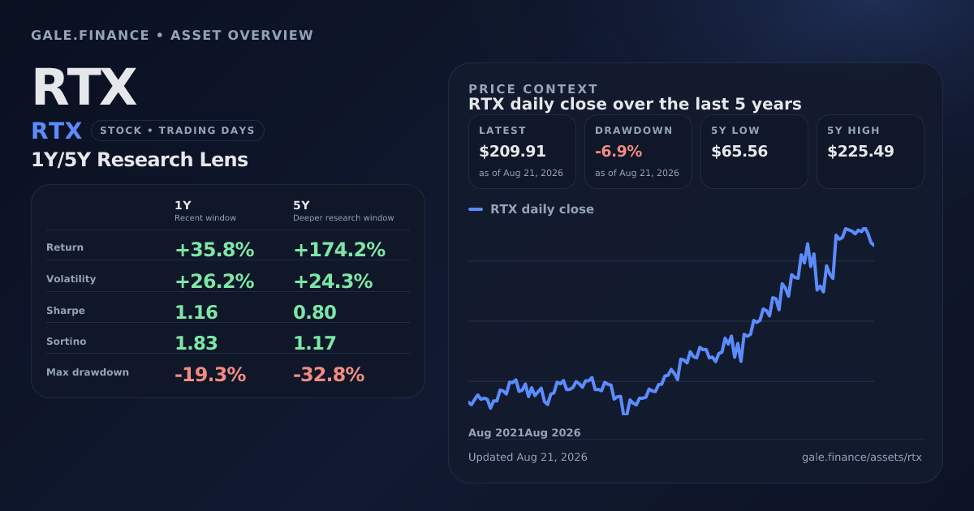This screenshot has height=511, width=974.
Task: Click the RTX daily close legend marker
Action: click(x=476, y=209)
